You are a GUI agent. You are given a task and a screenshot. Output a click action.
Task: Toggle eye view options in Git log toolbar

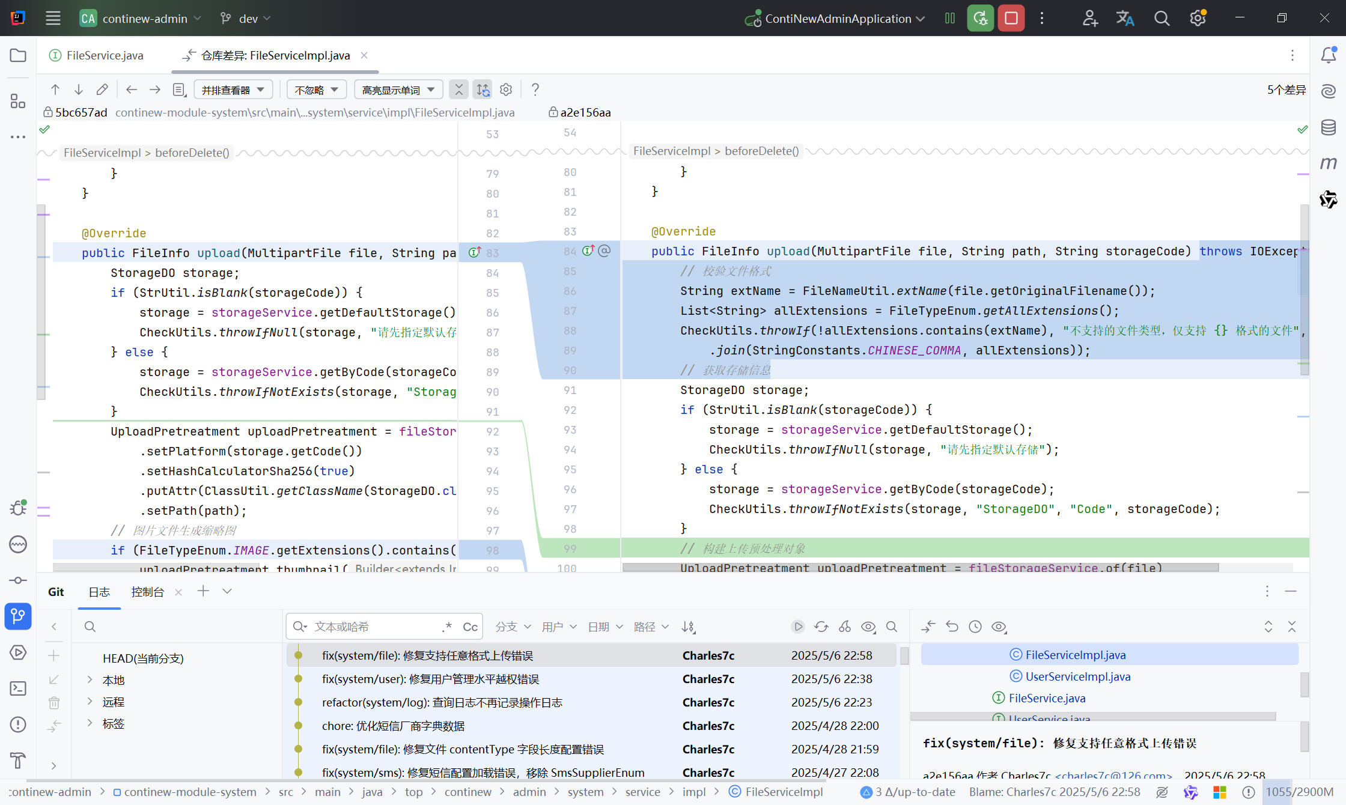point(868,627)
